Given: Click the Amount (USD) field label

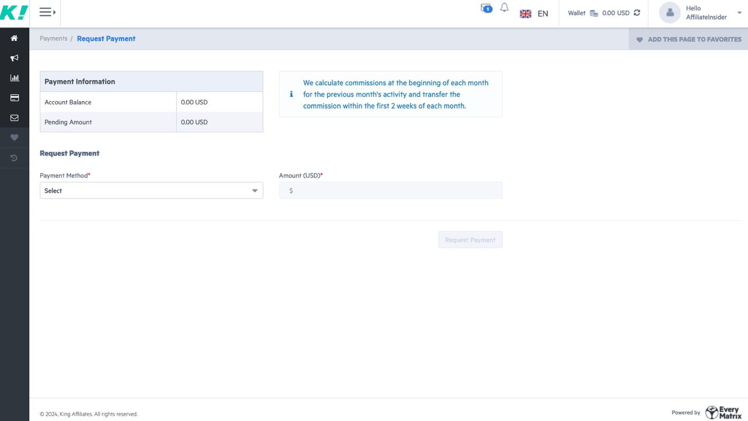Looking at the screenshot, I should 301,175.
